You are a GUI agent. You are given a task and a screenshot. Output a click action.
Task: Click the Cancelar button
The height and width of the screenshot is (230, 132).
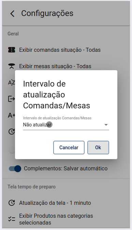[x=69, y=148]
